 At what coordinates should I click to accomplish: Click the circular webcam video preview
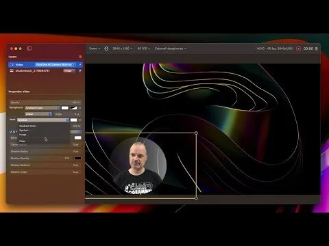click(x=138, y=165)
